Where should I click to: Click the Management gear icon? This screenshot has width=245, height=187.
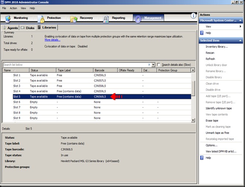138,19
